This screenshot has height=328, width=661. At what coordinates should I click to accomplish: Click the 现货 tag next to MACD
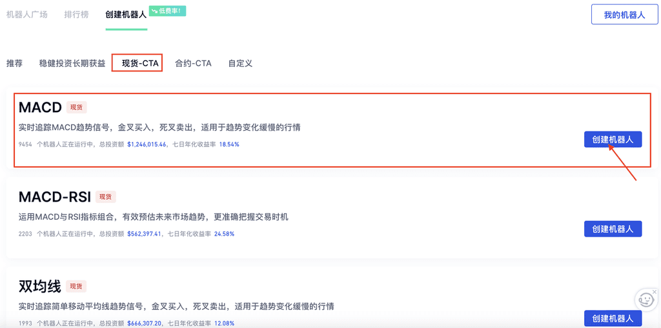[76, 107]
